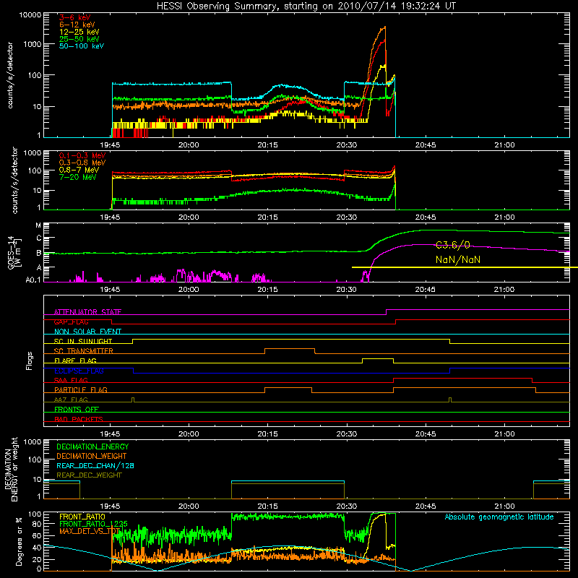Select the DECIMATION_WEIGHT legend label
The height and width of the screenshot is (578, 578).
92,456
